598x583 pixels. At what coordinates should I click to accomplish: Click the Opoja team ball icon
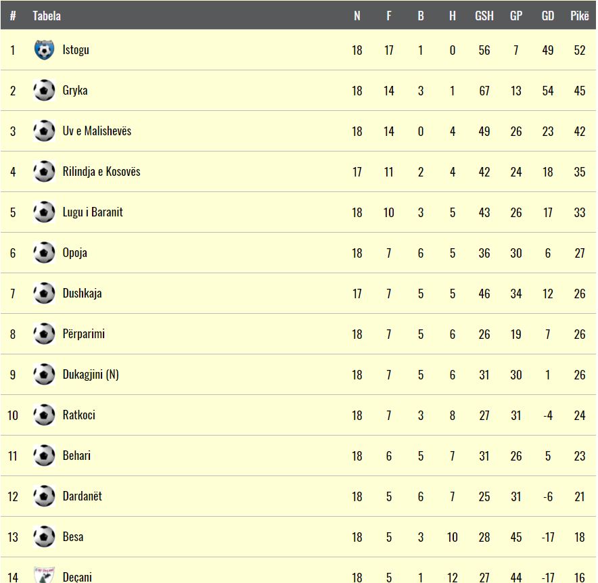pyautogui.click(x=44, y=253)
